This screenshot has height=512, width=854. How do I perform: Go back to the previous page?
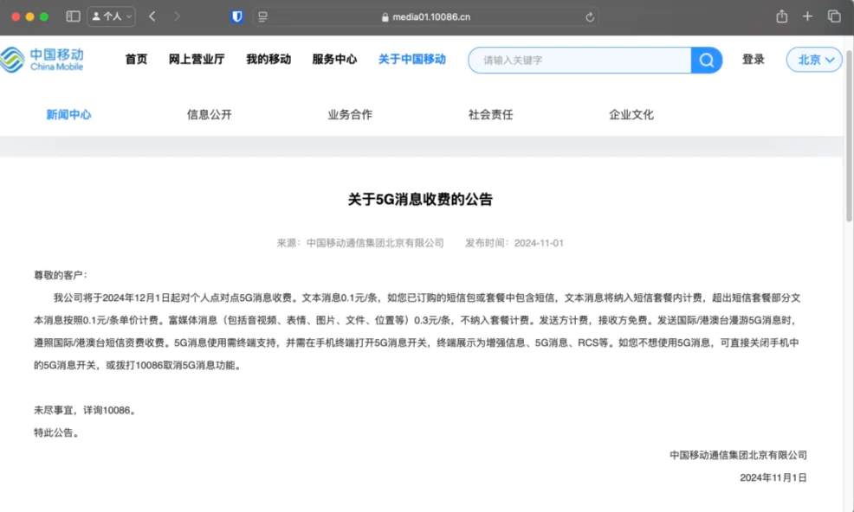pyautogui.click(x=152, y=16)
